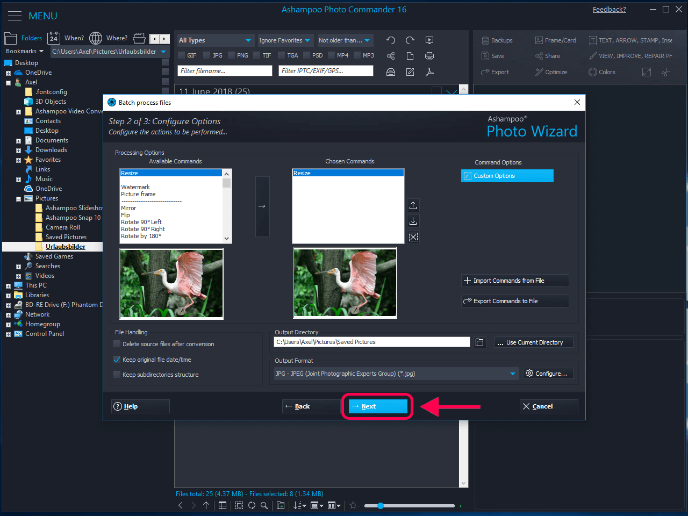Click the favorites star icon in bottom bar
The width and height of the screenshot is (688, 516).
point(353,505)
